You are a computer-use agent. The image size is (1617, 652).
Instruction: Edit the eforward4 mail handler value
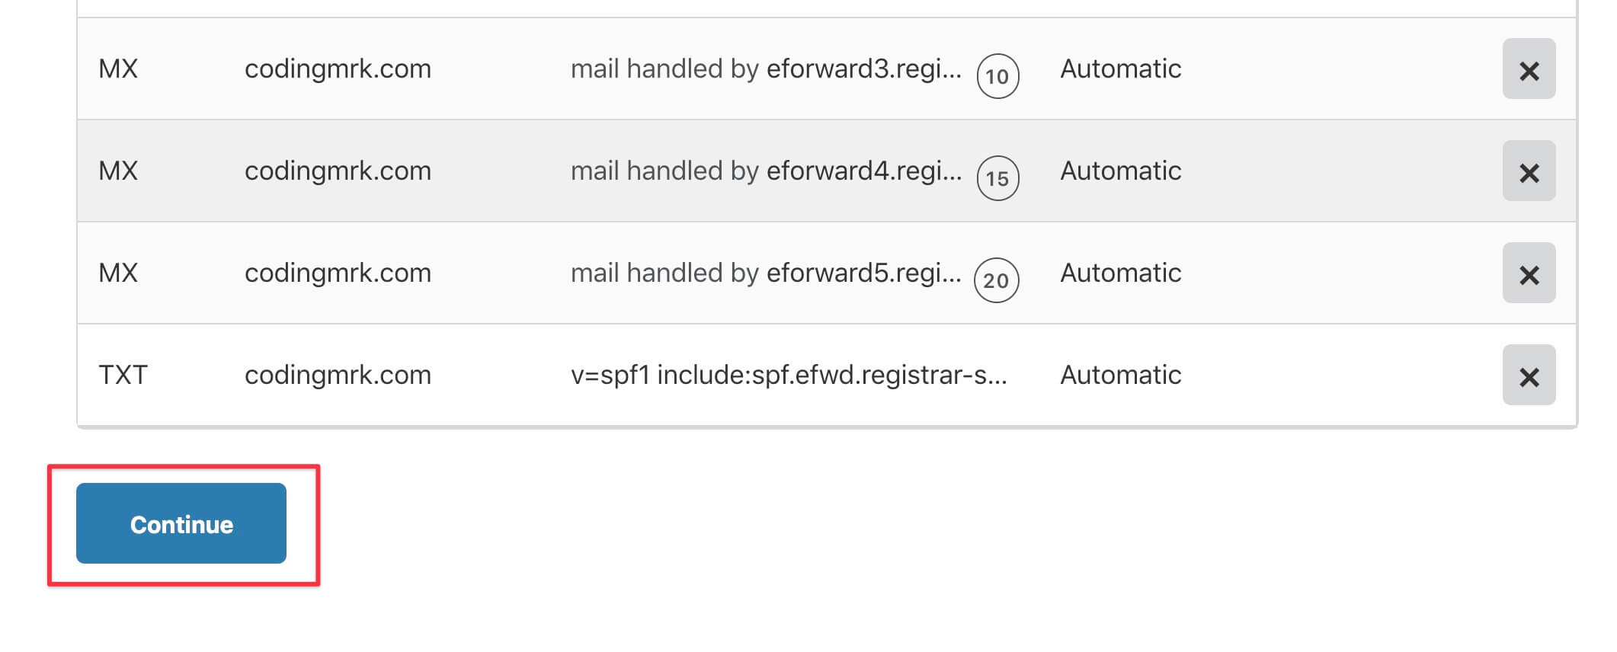[766, 171]
